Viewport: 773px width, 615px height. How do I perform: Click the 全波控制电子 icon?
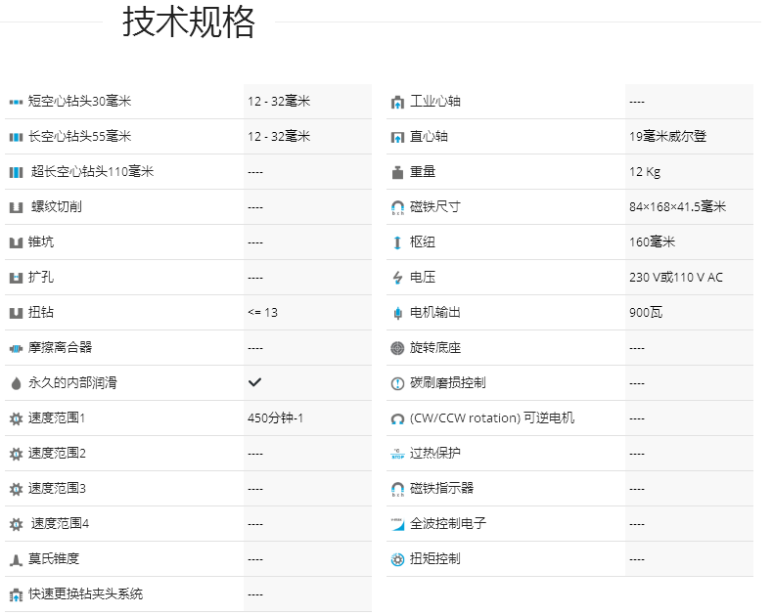(x=397, y=524)
